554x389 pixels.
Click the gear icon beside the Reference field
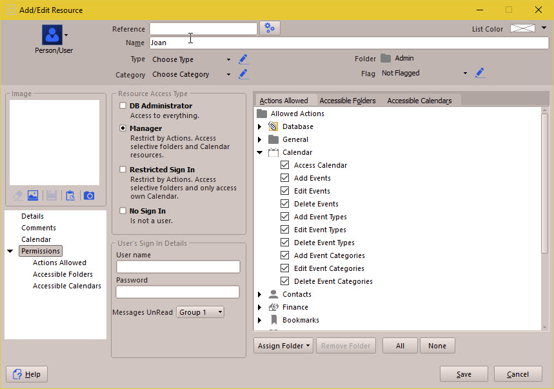(x=270, y=28)
